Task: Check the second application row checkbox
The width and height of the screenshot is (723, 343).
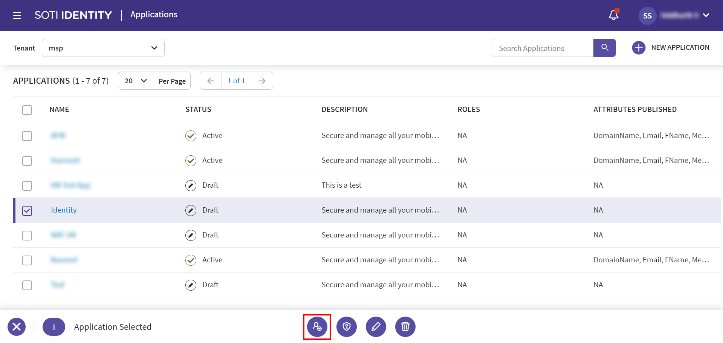Action: click(x=27, y=161)
